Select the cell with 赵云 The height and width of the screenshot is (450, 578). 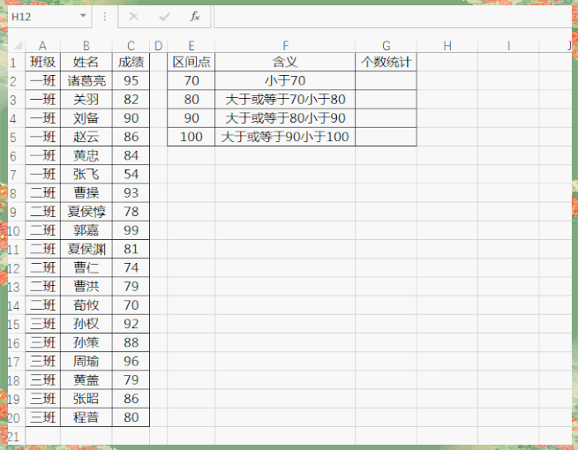click(86, 137)
